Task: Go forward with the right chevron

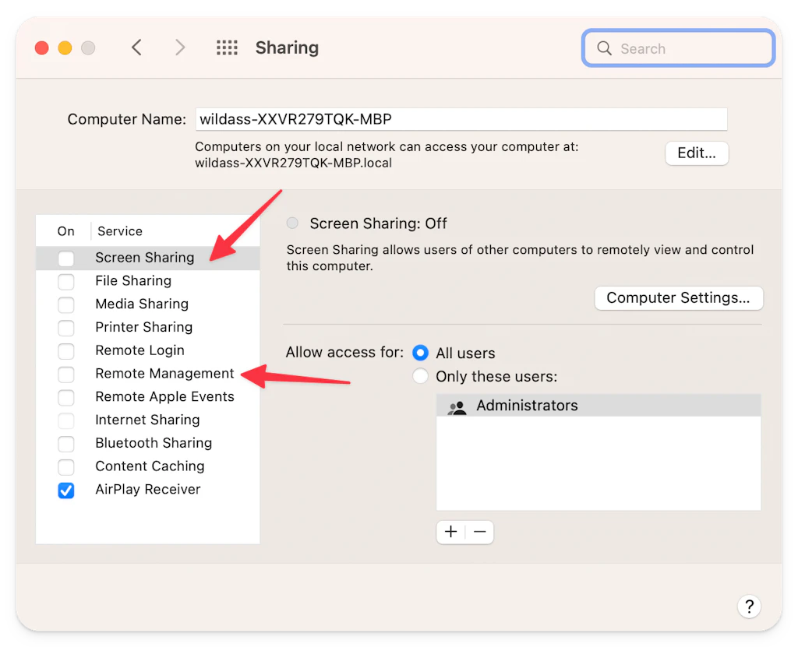Action: (x=180, y=47)
